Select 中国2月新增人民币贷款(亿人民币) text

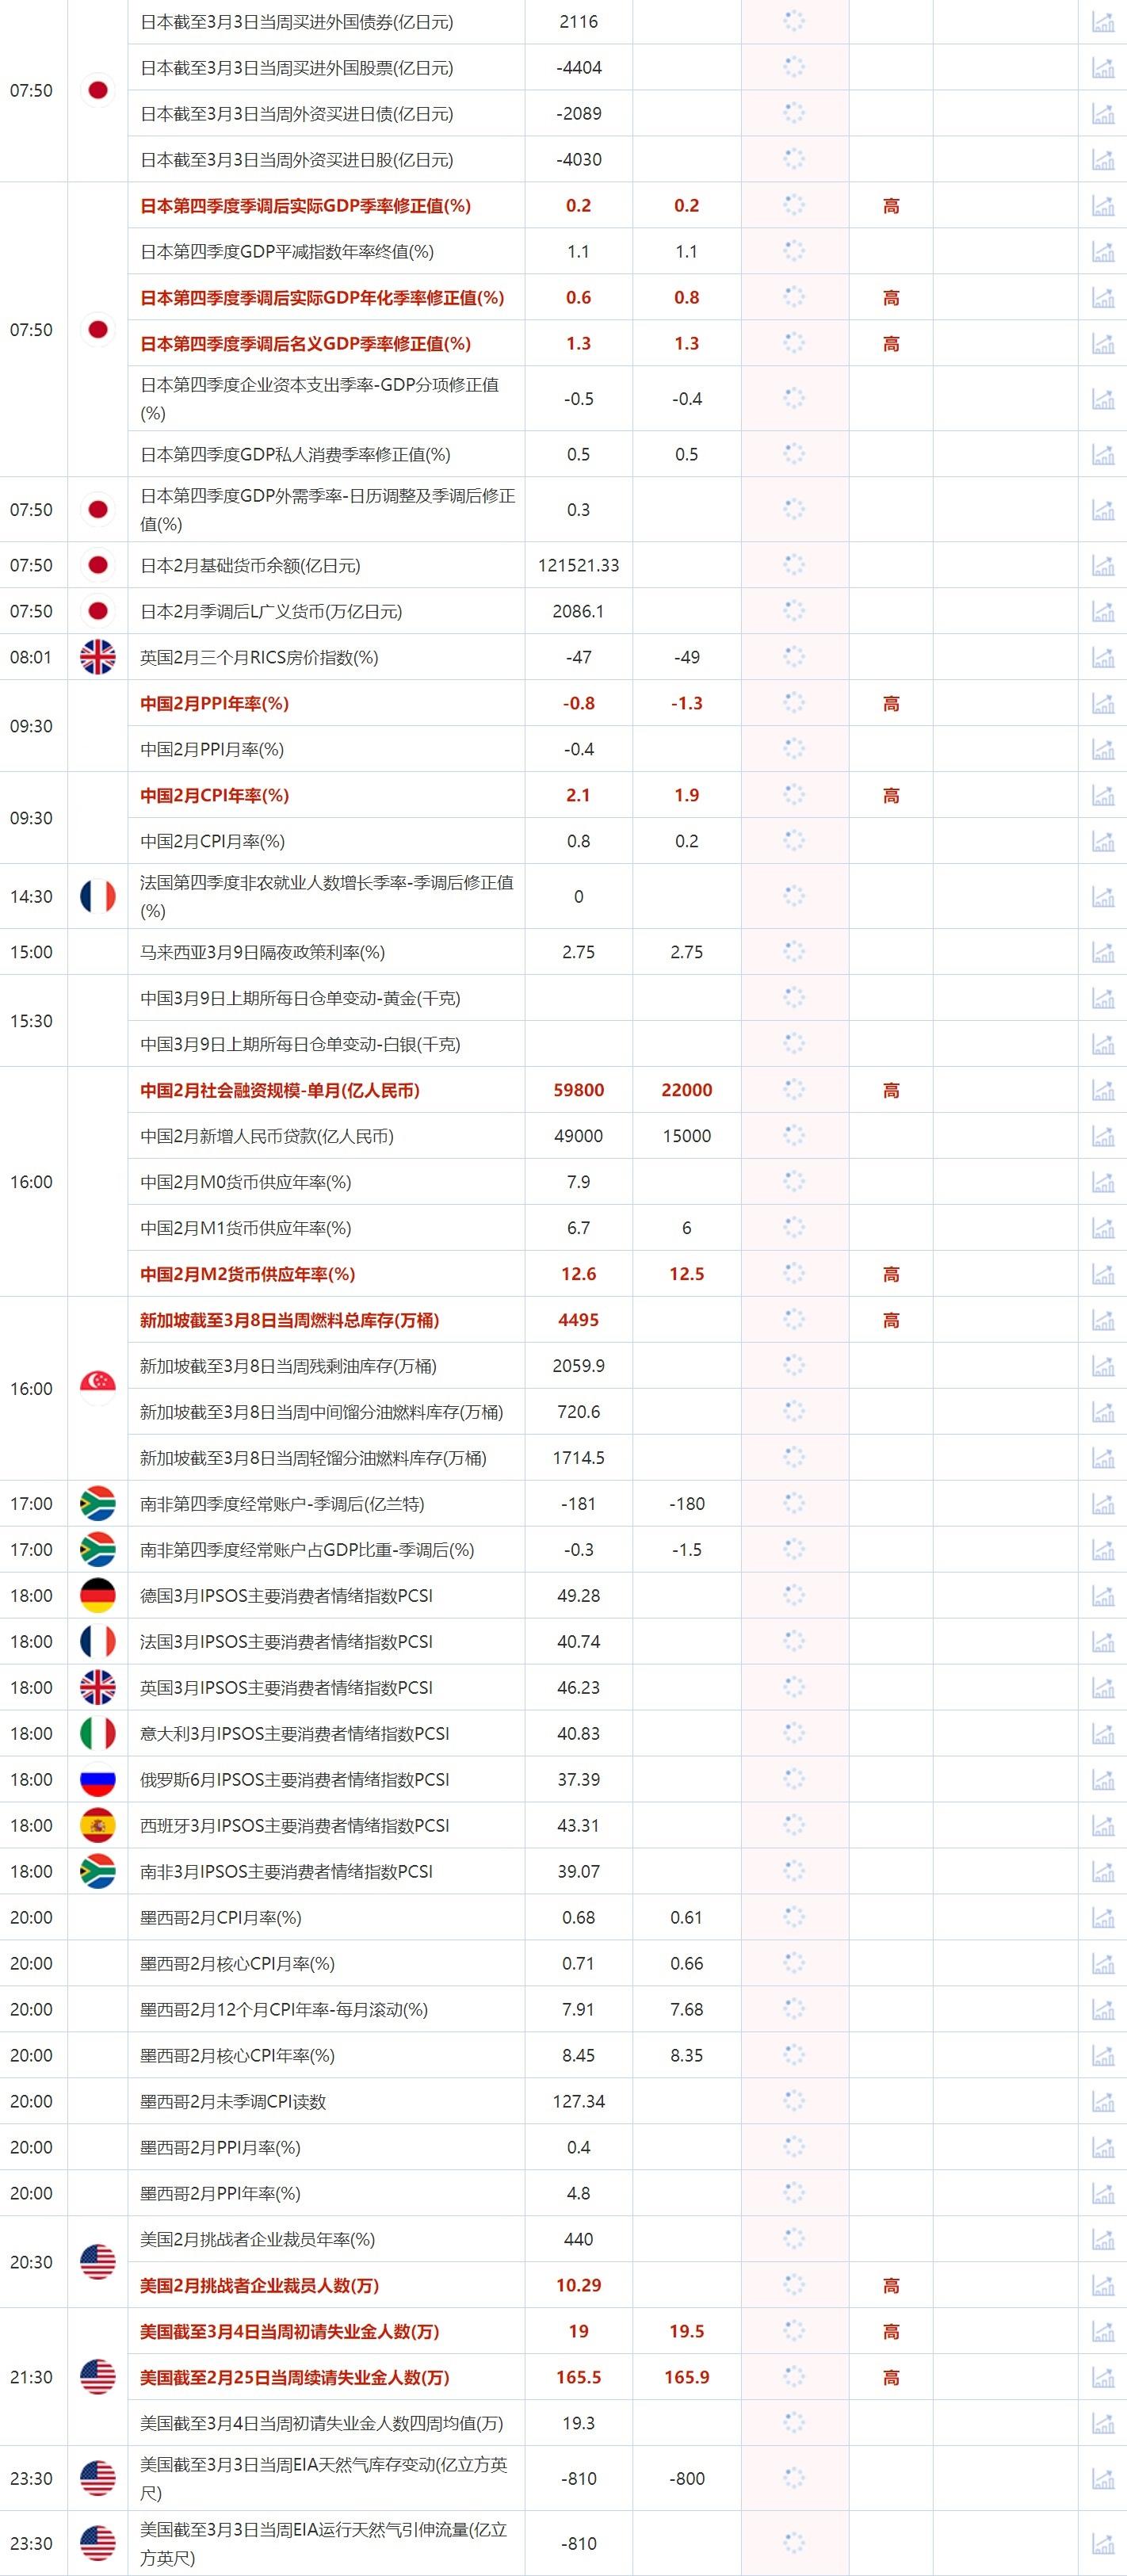[267, 1137]
